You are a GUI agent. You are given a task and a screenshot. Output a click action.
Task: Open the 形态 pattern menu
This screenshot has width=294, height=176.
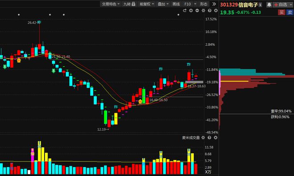pos(204,4)
